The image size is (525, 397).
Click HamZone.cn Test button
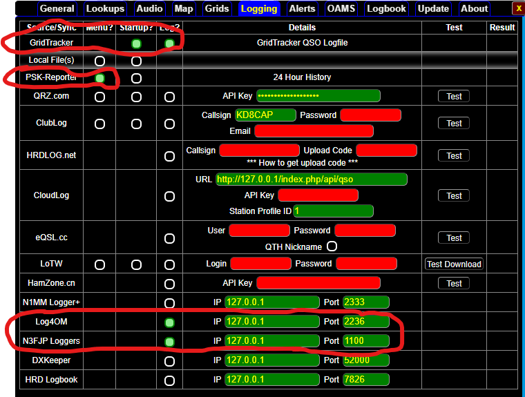pos(454,284)
